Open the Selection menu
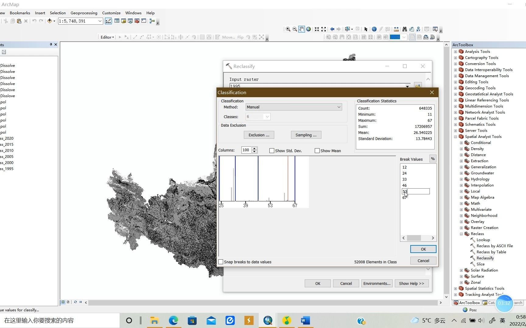 pos(58,13)
